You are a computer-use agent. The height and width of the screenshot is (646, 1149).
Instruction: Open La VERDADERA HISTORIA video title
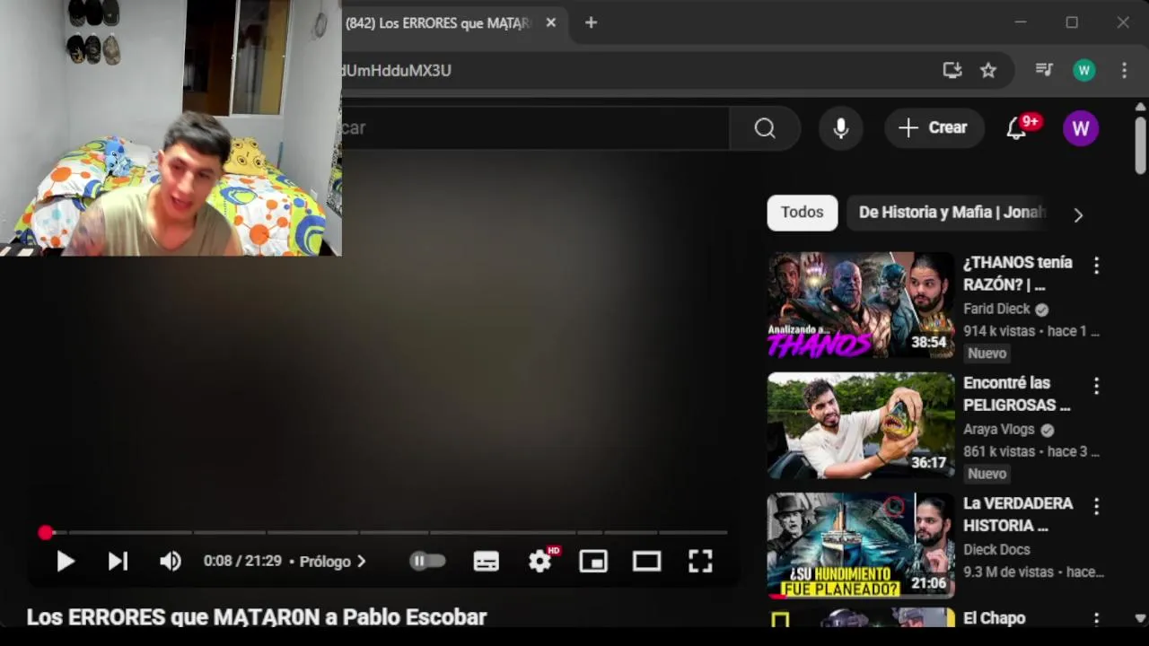point(1018,514)
